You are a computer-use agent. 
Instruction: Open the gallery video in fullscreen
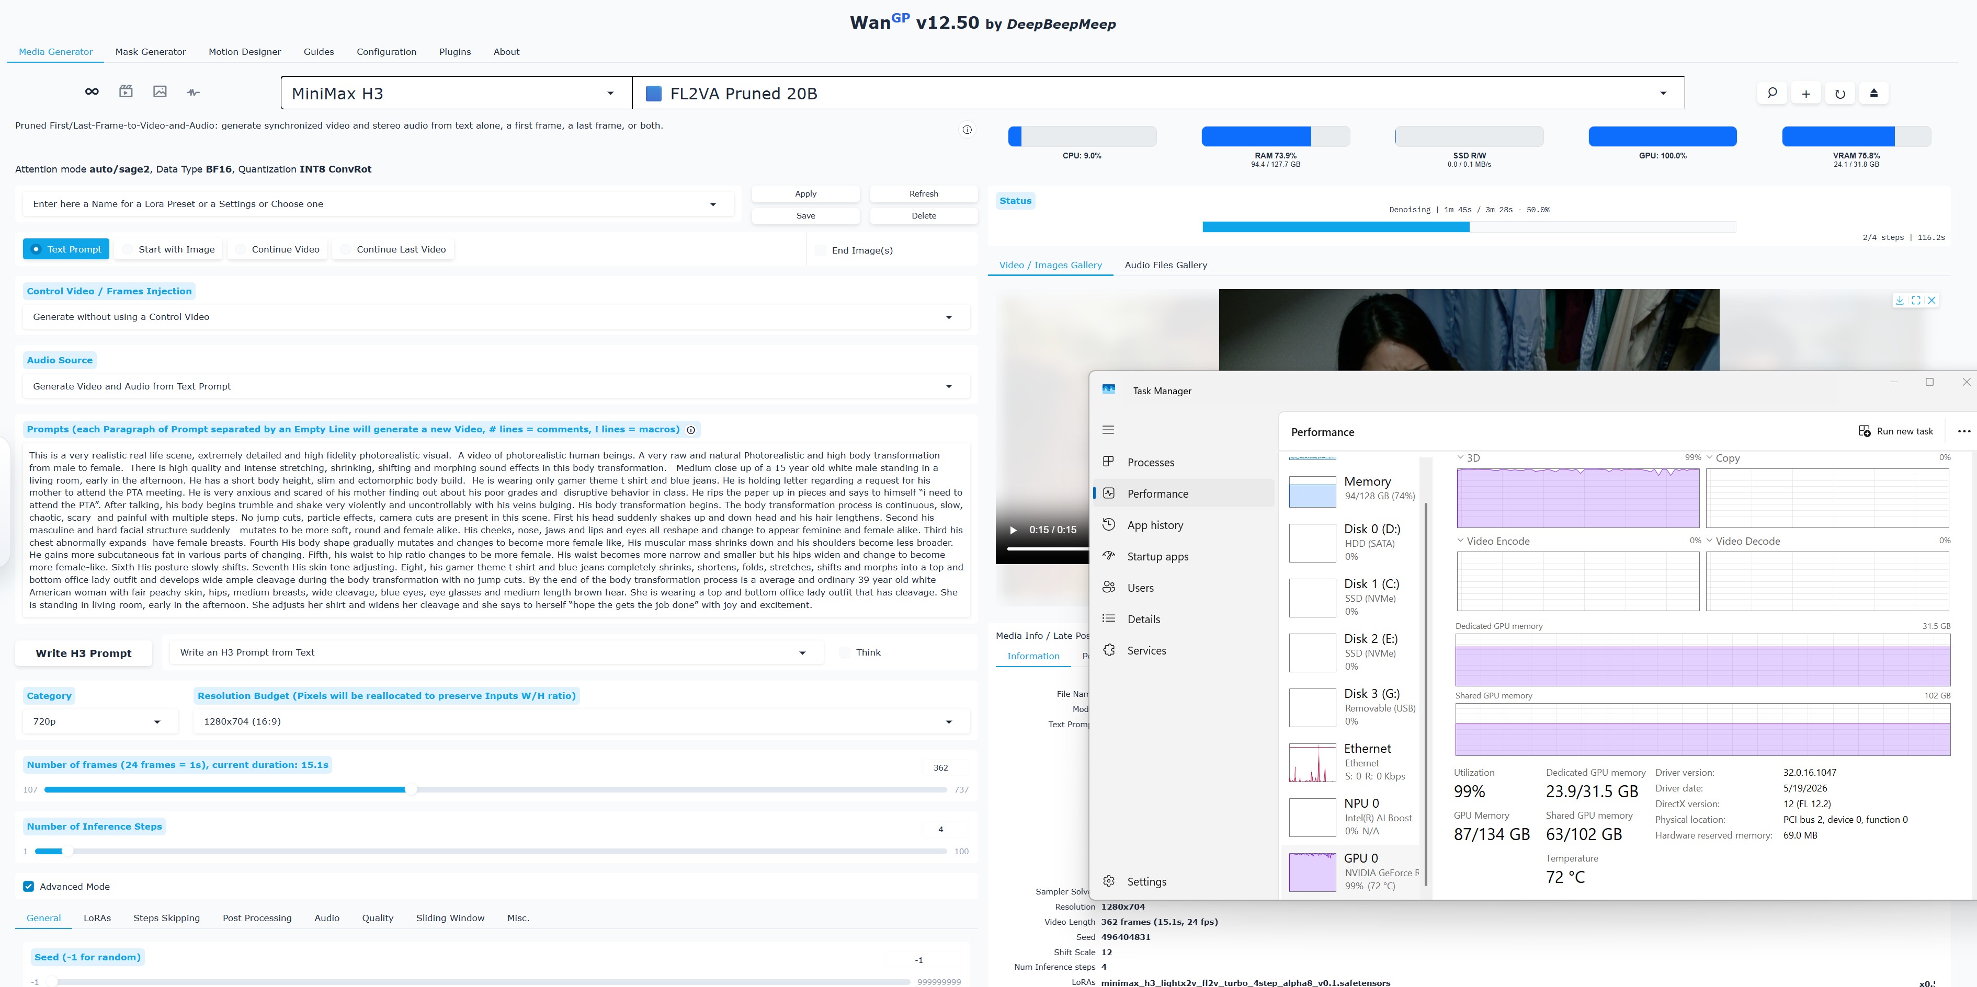[x=1916, y=301]
